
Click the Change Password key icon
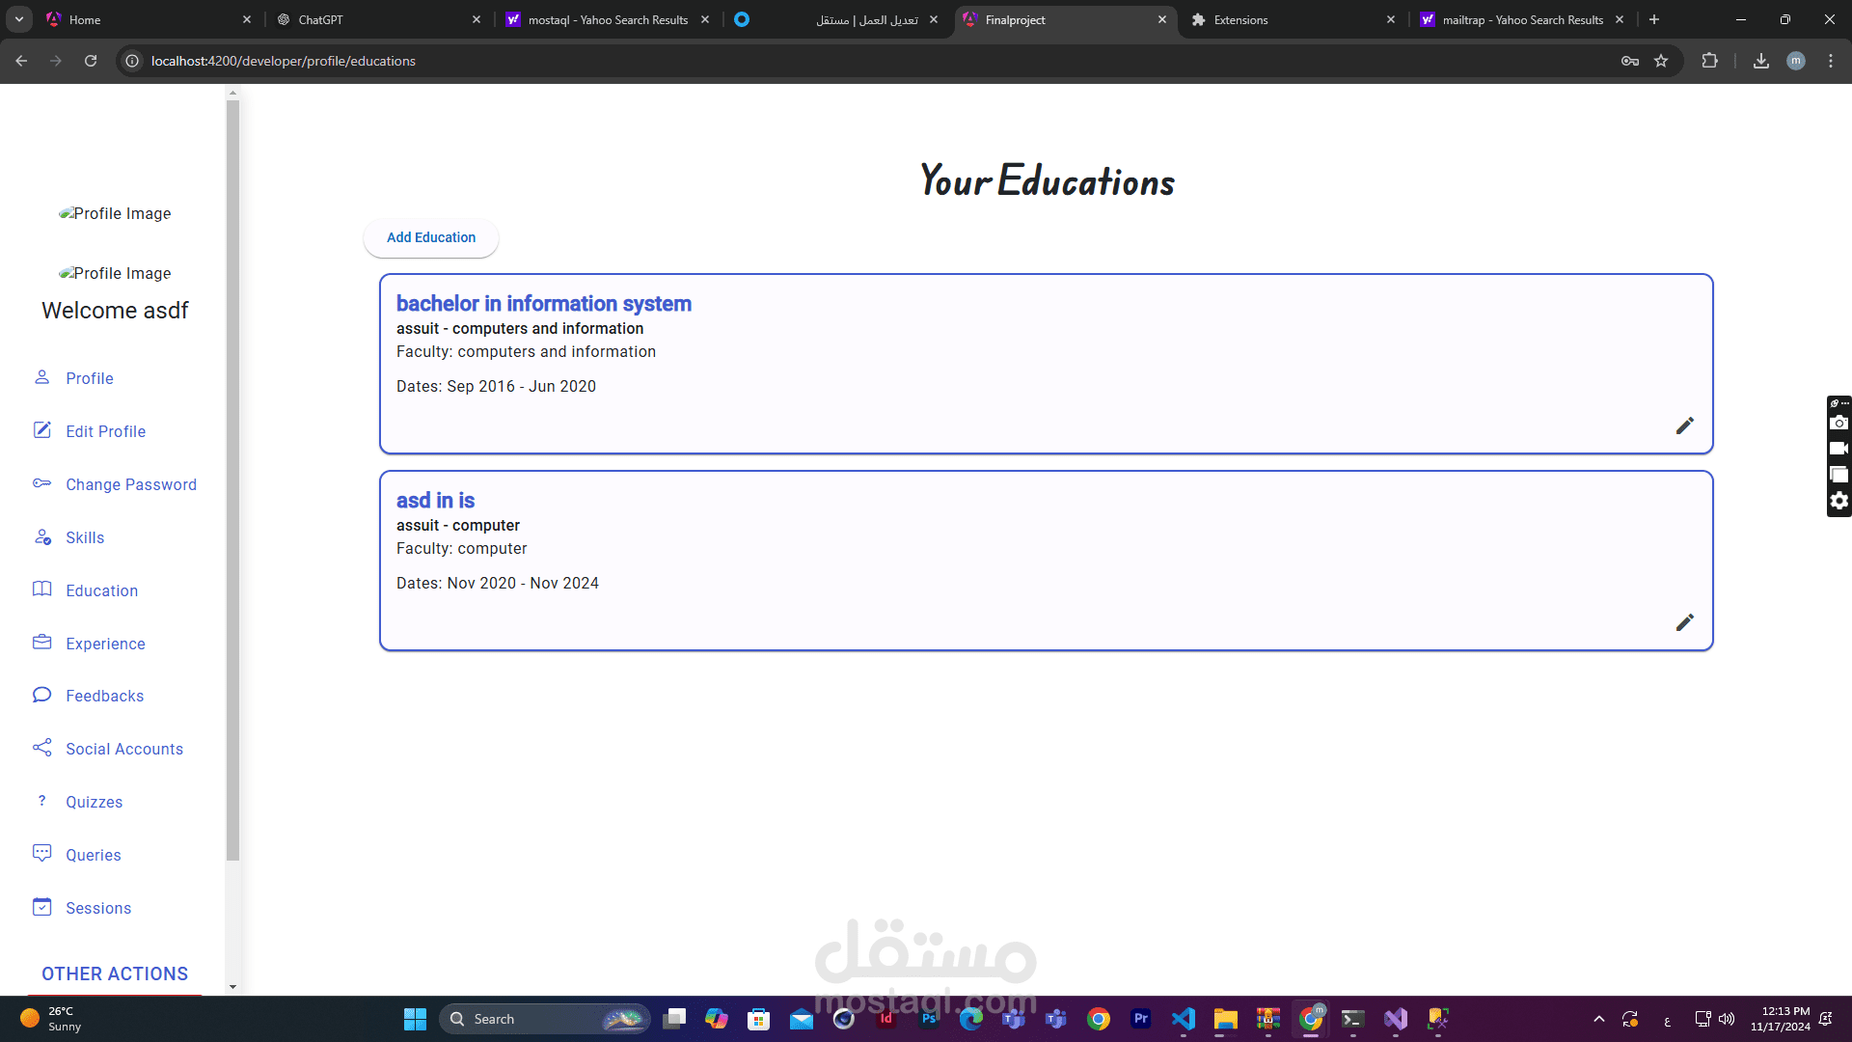click(x=41, y=483)
